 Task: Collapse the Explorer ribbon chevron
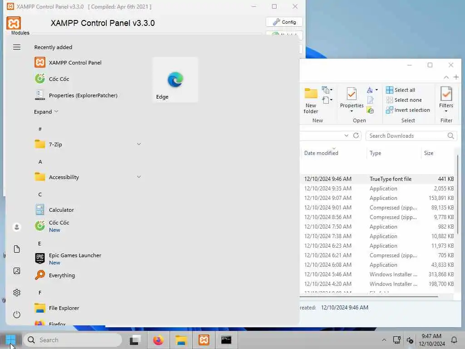pos(446,77)
